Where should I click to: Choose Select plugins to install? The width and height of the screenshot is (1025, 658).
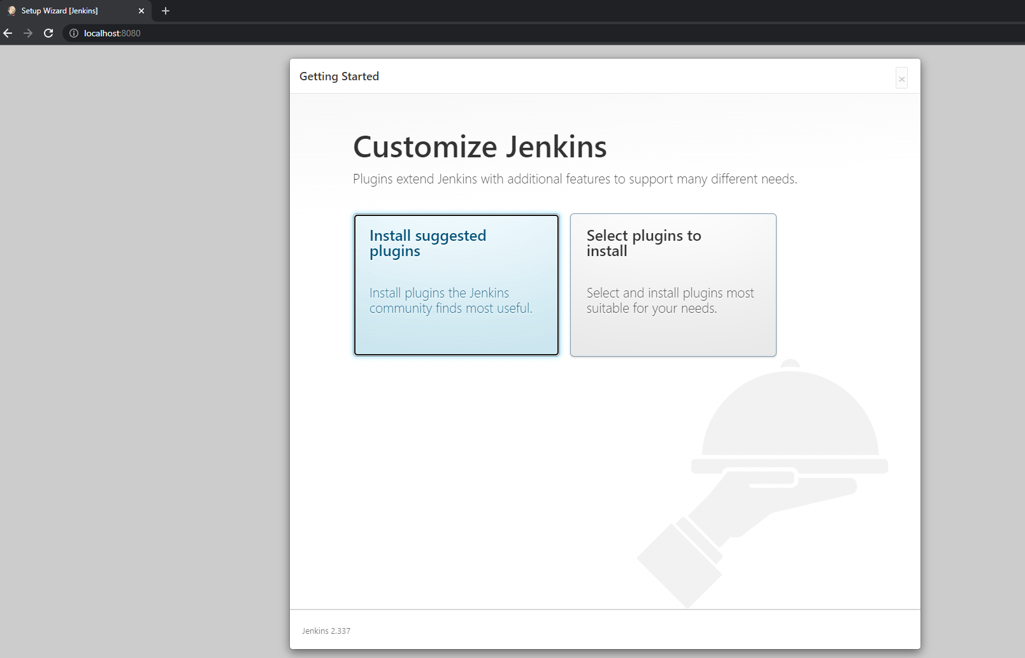pos(673,285)
